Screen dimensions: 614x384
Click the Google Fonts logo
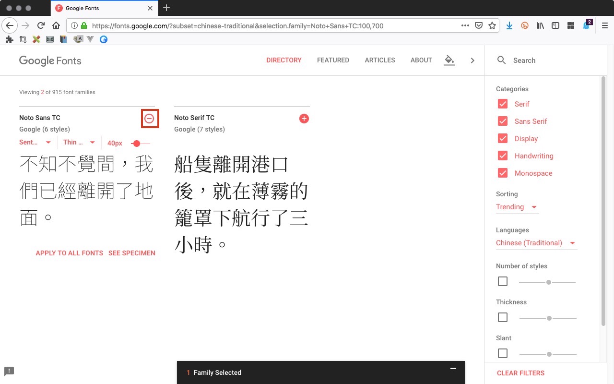click(x=50, y=60)
